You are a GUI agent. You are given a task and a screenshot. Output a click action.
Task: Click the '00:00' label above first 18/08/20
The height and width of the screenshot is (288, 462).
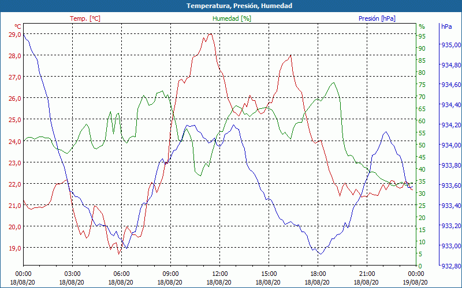tap(23, 274)
